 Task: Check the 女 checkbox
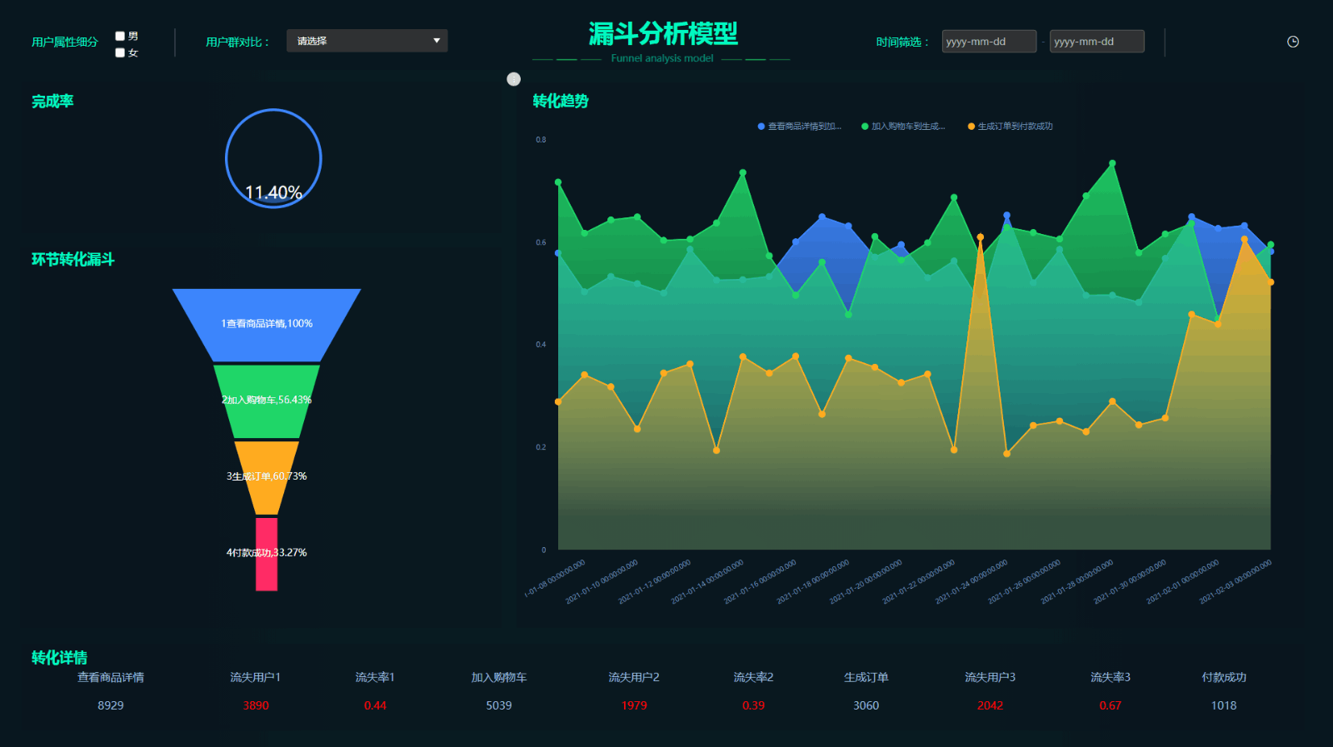120,52
